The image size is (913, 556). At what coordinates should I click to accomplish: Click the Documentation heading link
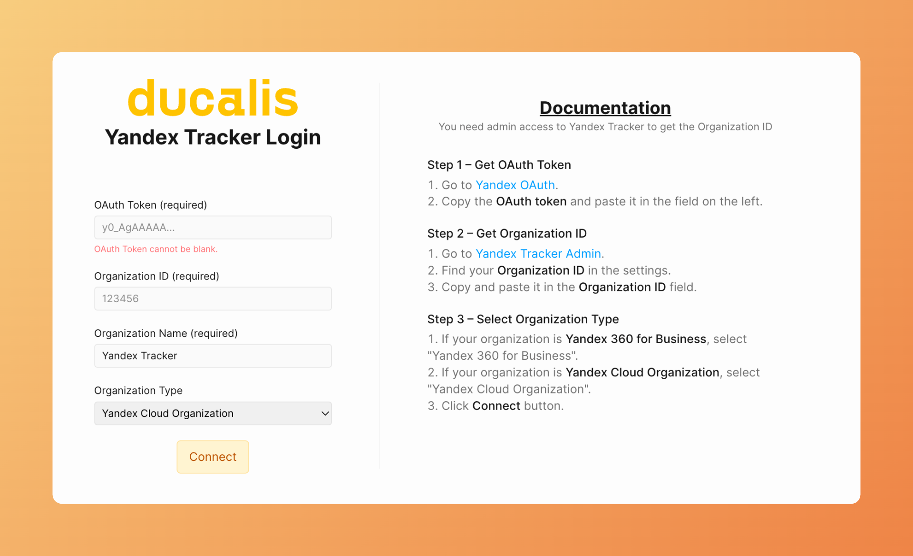(x=605, y=108)
